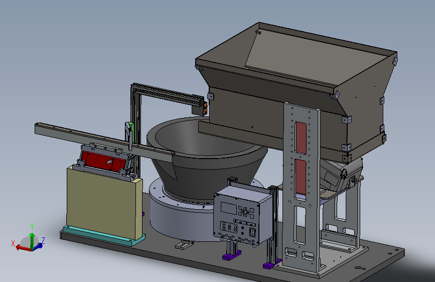
Task: Click the blue Z axis arrow of triad
Action: 39,246
